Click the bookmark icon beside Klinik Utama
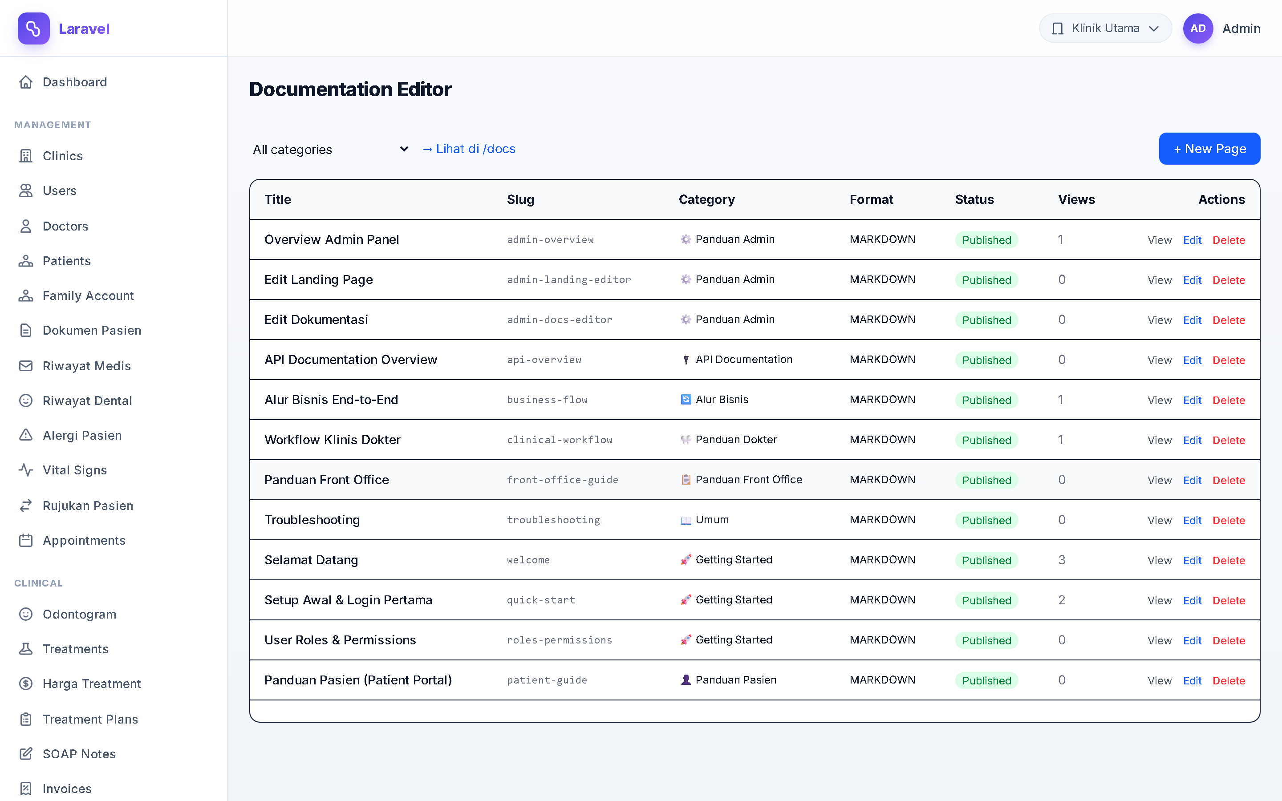This screenshot has width=1282, height=801. (x=1057, y=28)
